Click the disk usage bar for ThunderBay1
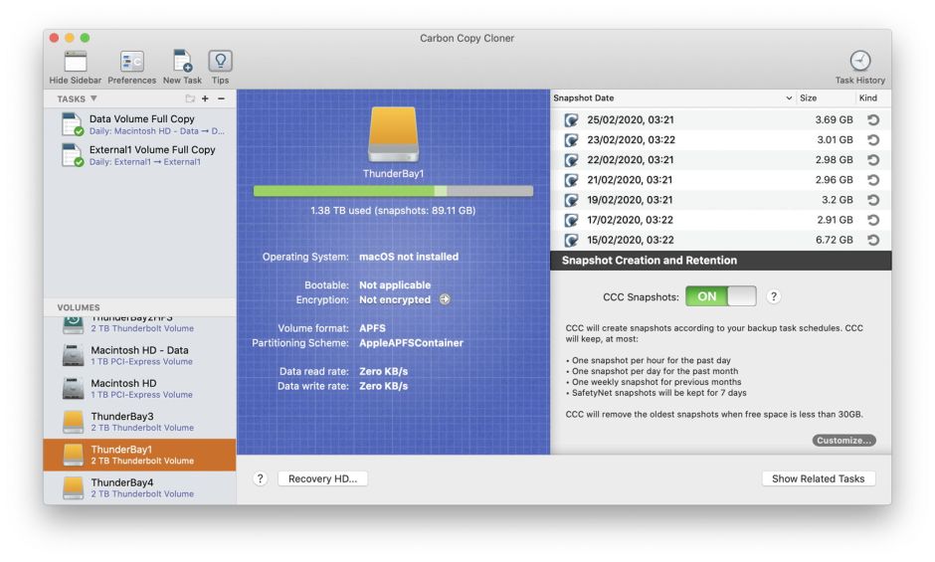935x562 pixels. click(393, 191)
